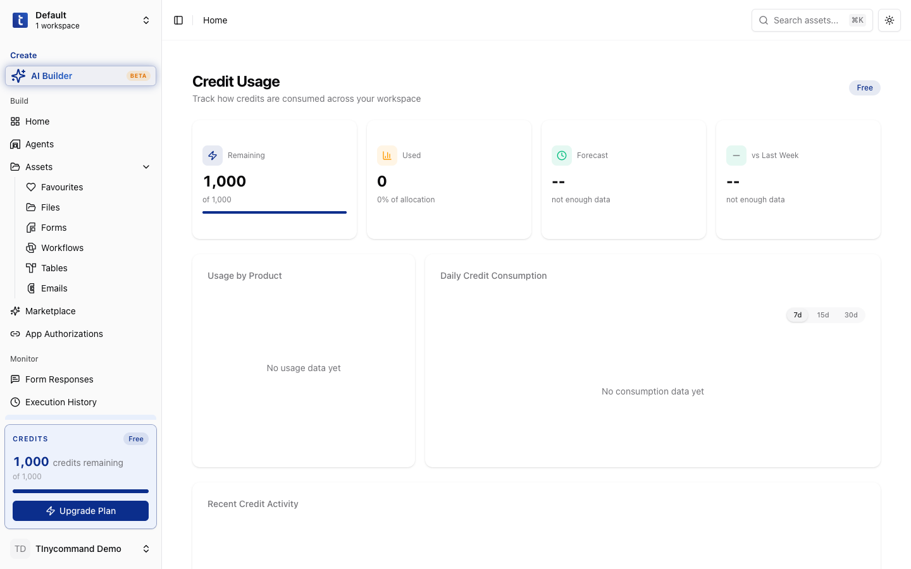The image size is (911, 569).
Task: Click the Workflows icon in sidebar
Action: pos(31,248)
